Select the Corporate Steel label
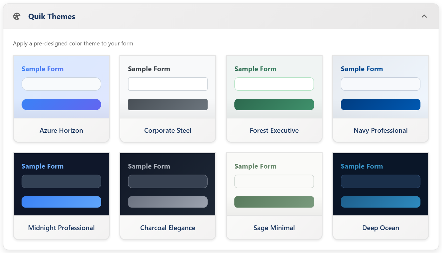Screen dimensions: 442x253 pyautogui.click(x=168, y=130)
